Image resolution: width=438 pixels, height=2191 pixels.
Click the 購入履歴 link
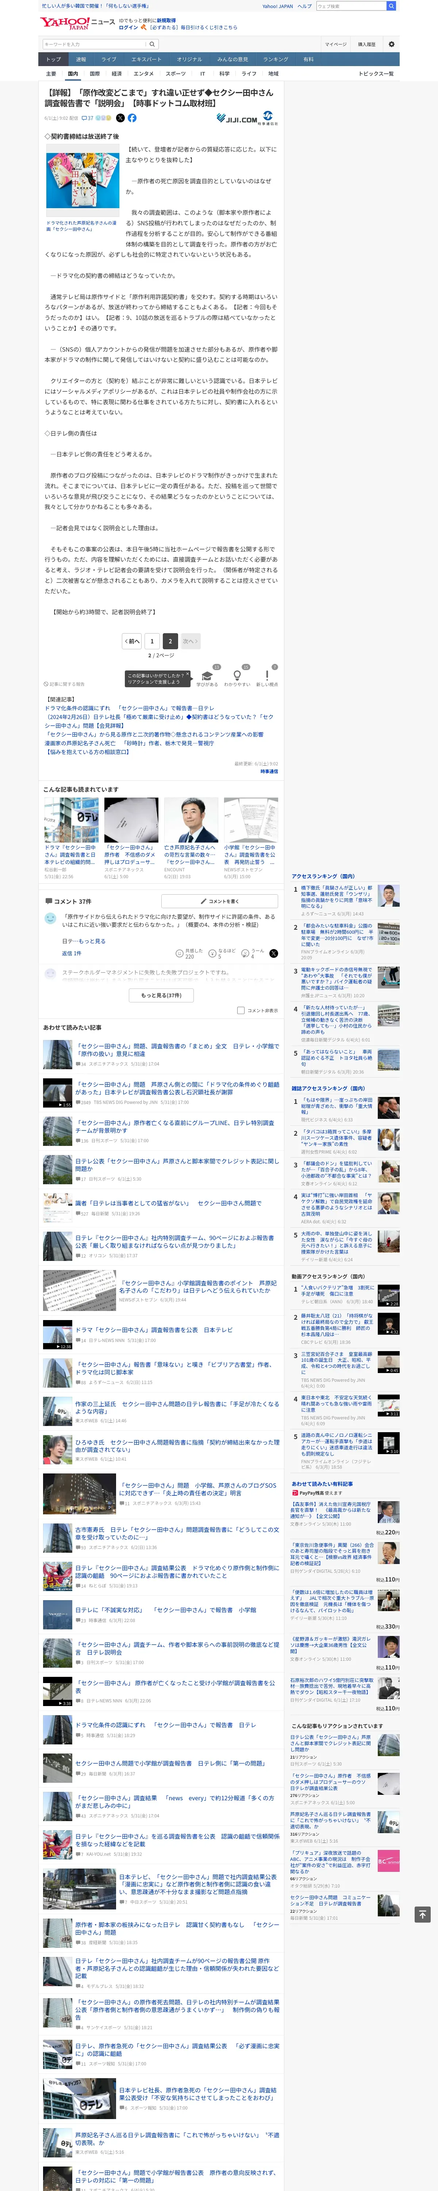(x=366, y=44)
